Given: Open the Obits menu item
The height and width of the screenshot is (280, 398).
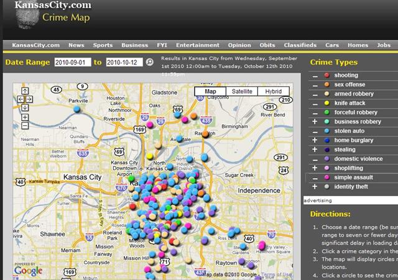Looking at the screenshot, I should click(267, 45).
